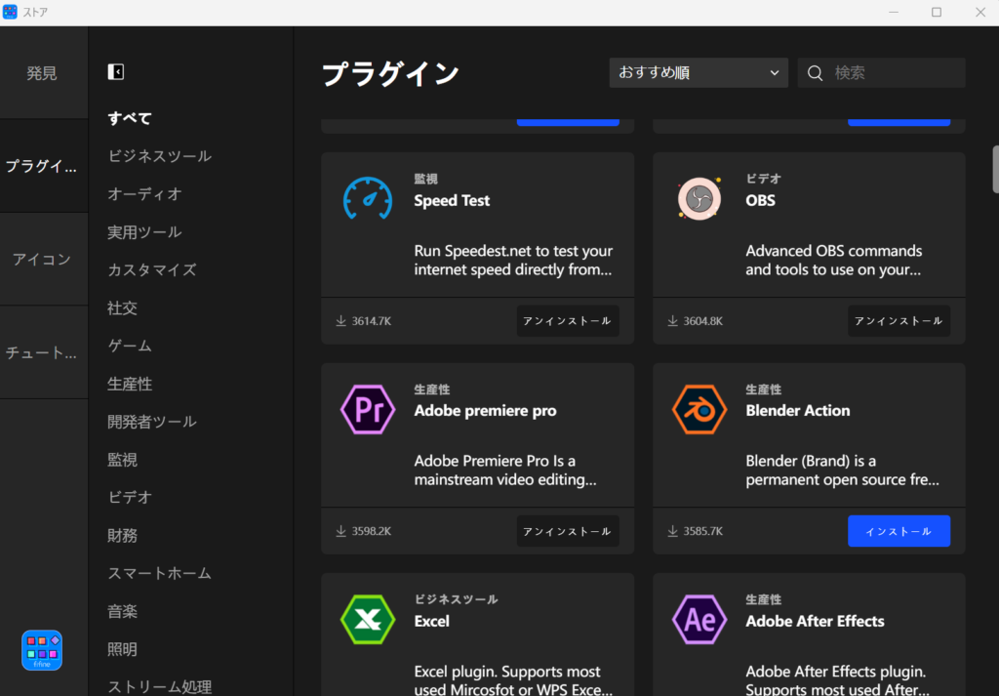Filter by オーディオ category
This screenshot has width=999, height=696.
[144, 193]
